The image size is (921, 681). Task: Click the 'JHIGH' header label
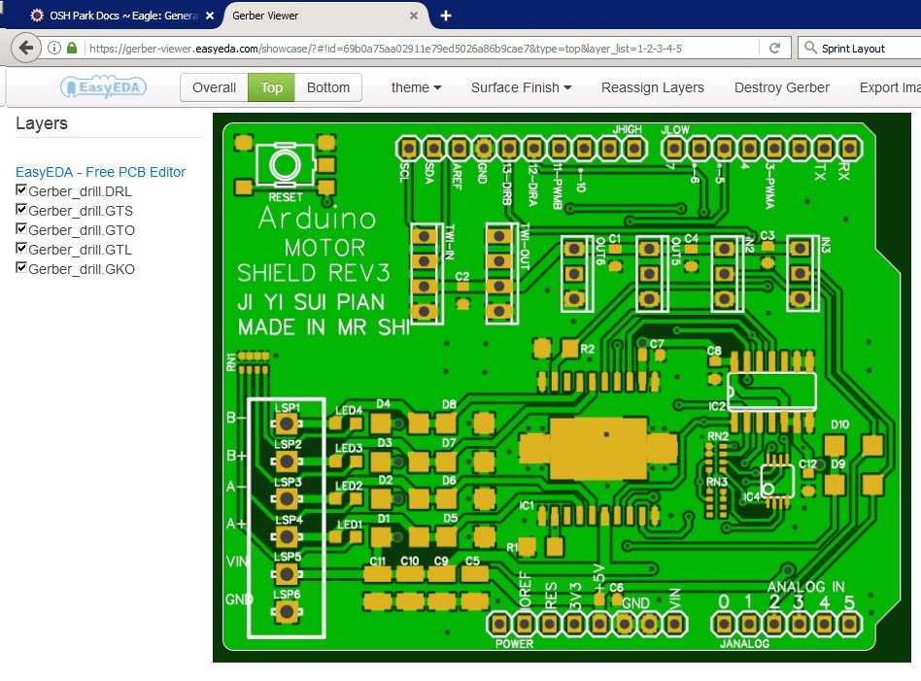pos(627,129)
